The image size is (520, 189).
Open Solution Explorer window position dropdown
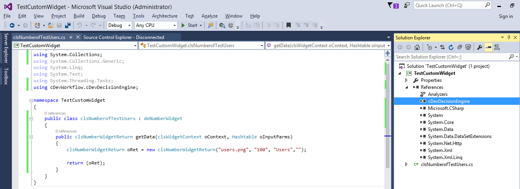pyautogui.click(x=502, y=37)
